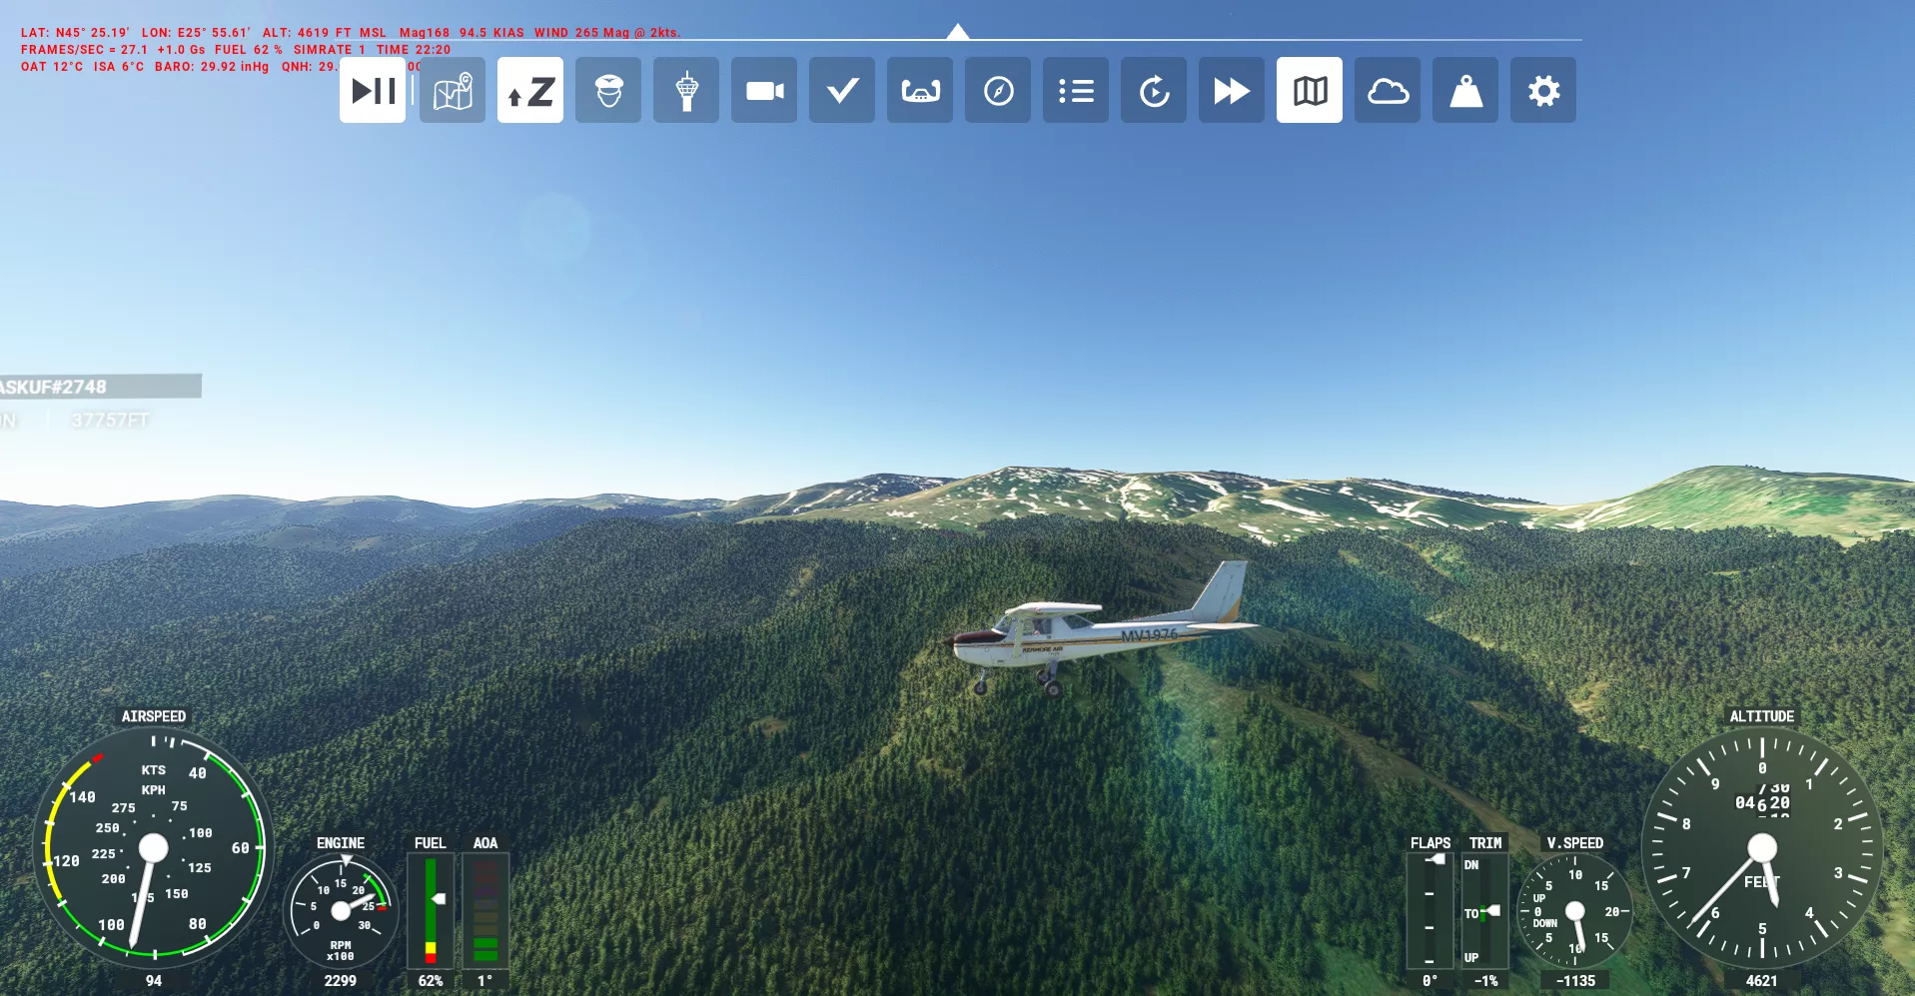Click the engine RPM gauge
Screen dimensions: 1915x996
[341, 910]
